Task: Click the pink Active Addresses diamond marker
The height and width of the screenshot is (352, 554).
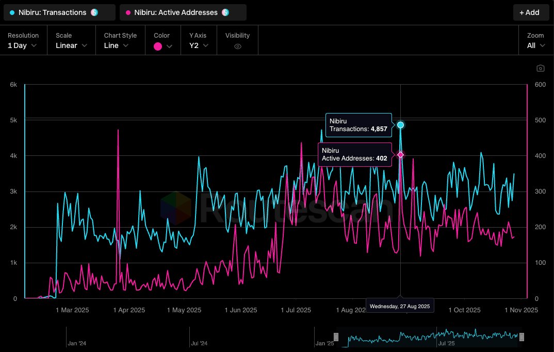Action: tap(400, 154)
